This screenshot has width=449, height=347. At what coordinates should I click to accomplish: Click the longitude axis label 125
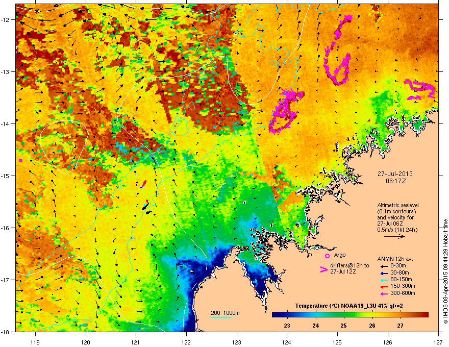(x=337, y=342)
